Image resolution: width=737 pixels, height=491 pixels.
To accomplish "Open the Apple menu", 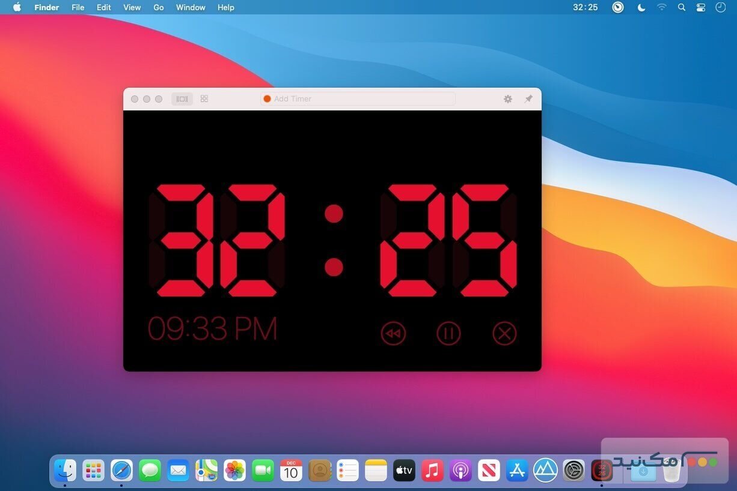I will pos(16,7).
